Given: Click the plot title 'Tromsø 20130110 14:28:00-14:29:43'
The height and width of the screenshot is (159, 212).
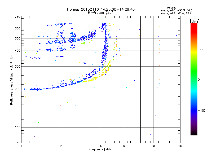Looking at the screenshot, I should 100,9.
